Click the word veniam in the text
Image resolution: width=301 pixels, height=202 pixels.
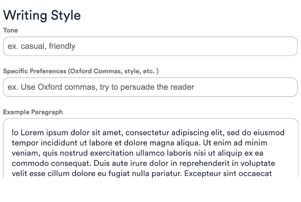[x=24, y=153]
